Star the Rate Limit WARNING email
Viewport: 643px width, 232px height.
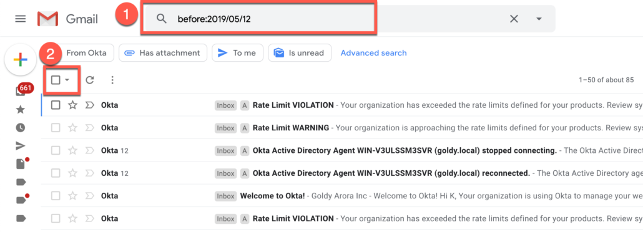point(72,128)
